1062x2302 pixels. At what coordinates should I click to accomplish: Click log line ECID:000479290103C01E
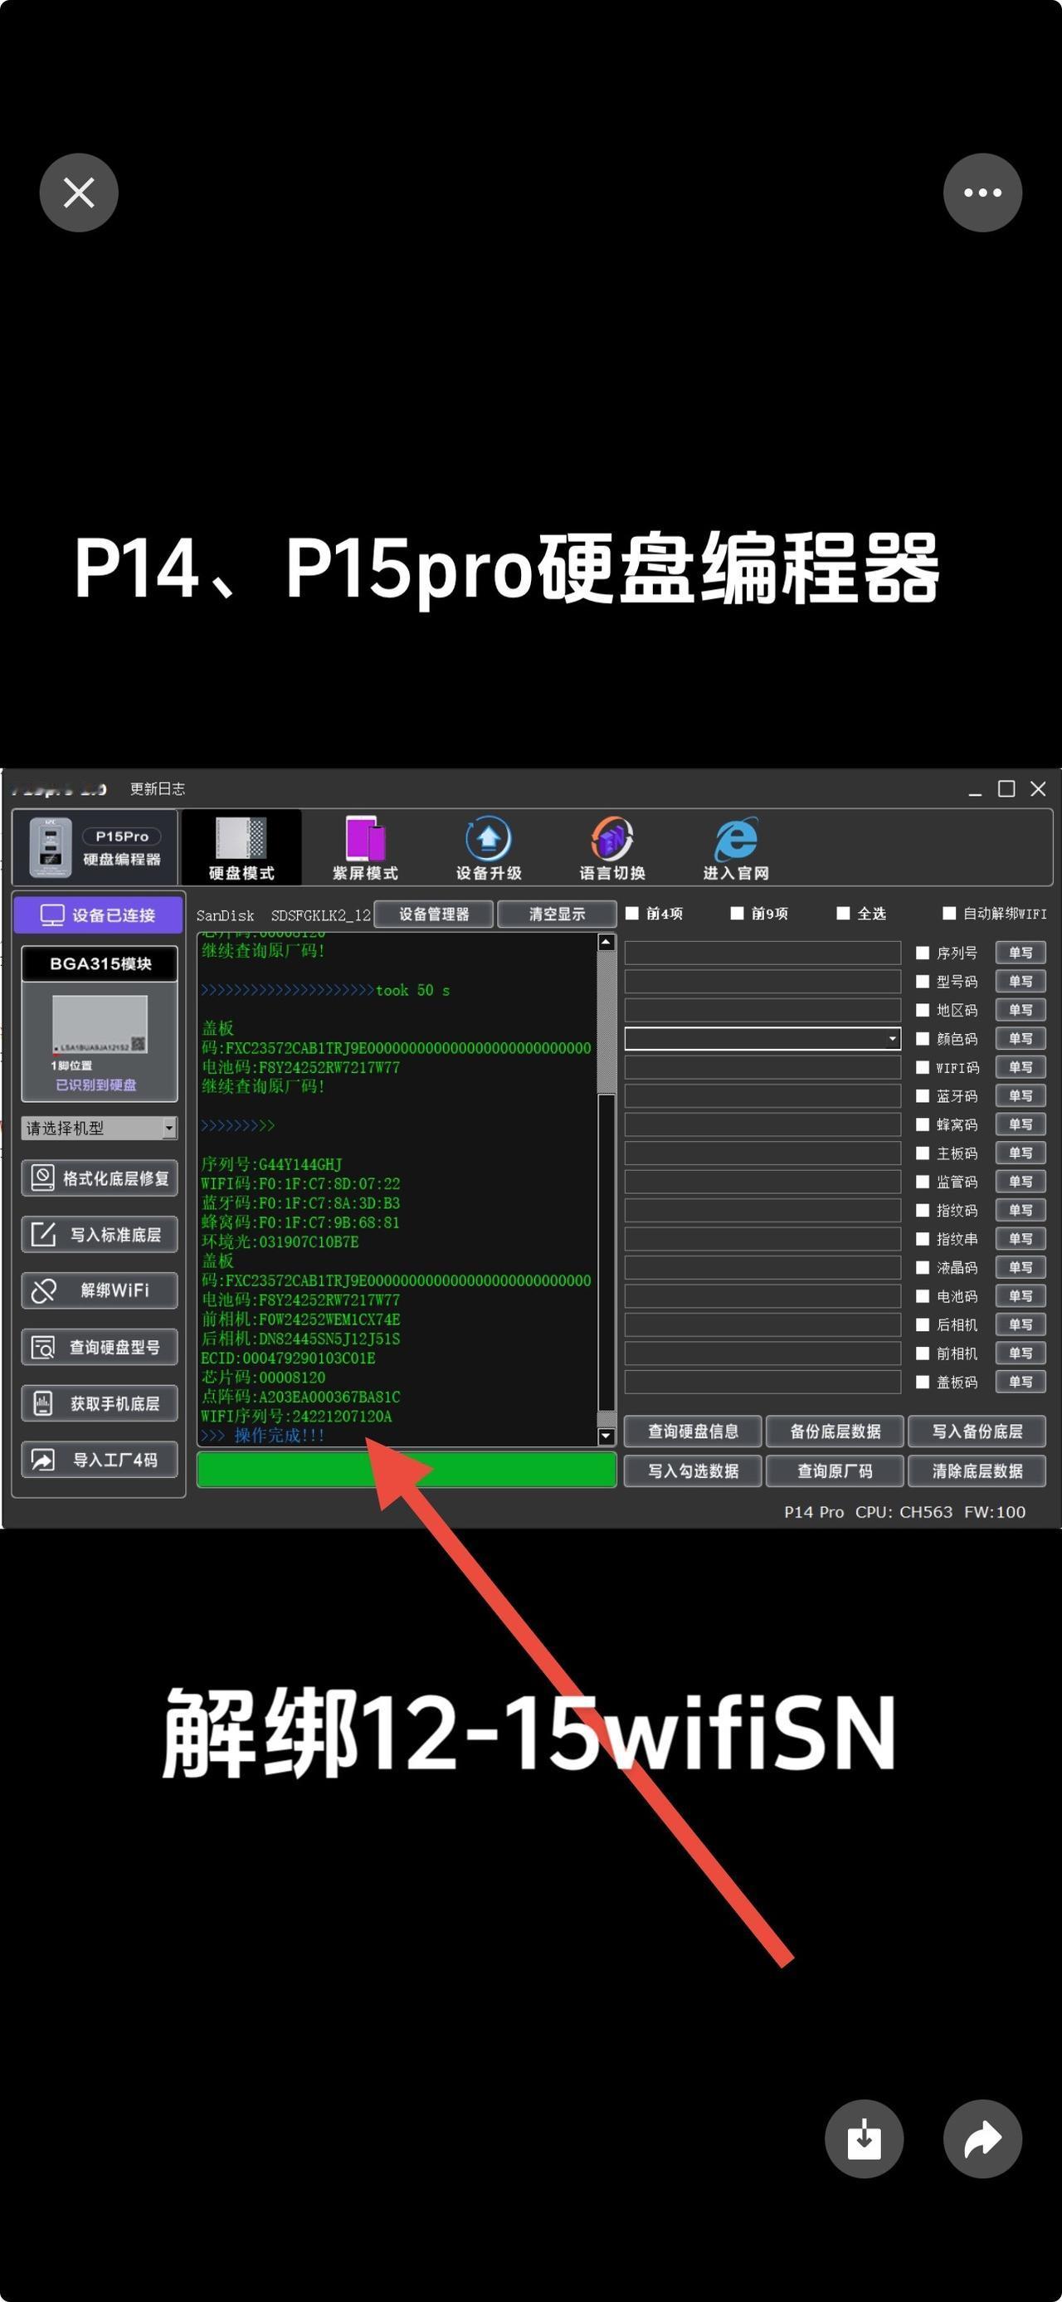coord(288,1358)
